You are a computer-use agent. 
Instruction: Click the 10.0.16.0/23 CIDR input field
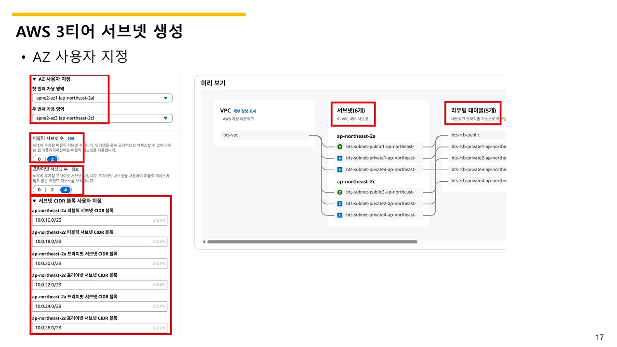[x=100, y=220]
